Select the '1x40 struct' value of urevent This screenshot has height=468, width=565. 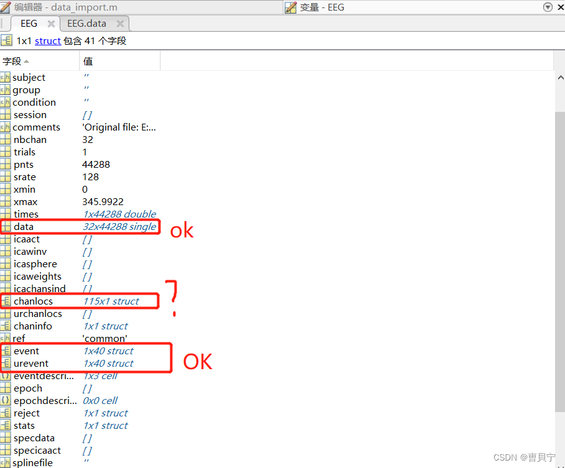point(108,363)
